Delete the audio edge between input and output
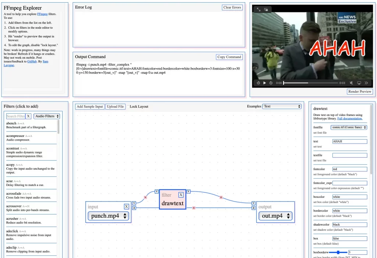 pyautogui.click(x=194, y=208)
